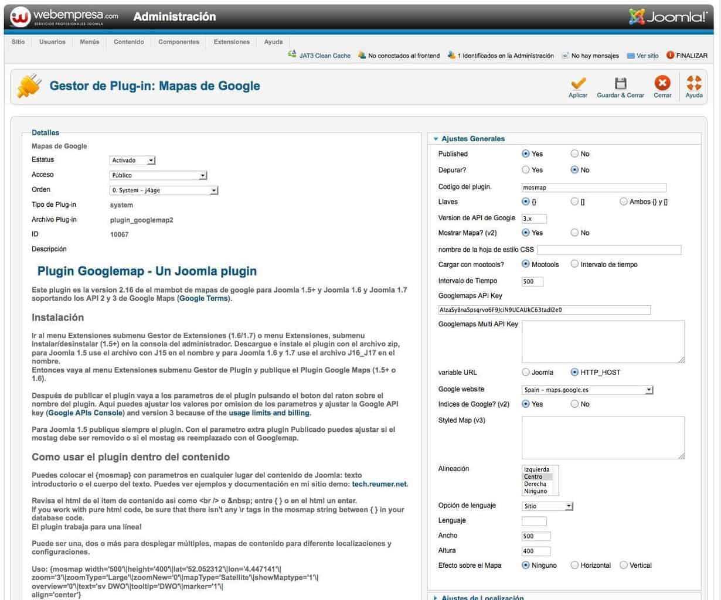
Task: Click the Googlemaps Multi API Key textarea
Action: point(603,342)
